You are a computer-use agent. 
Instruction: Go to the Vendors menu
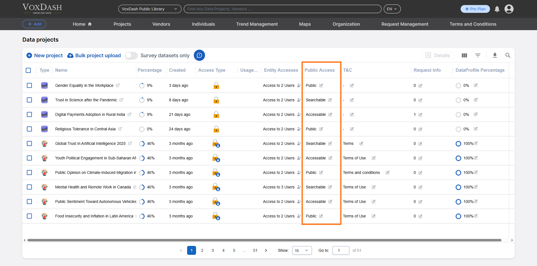coord(161,24)
